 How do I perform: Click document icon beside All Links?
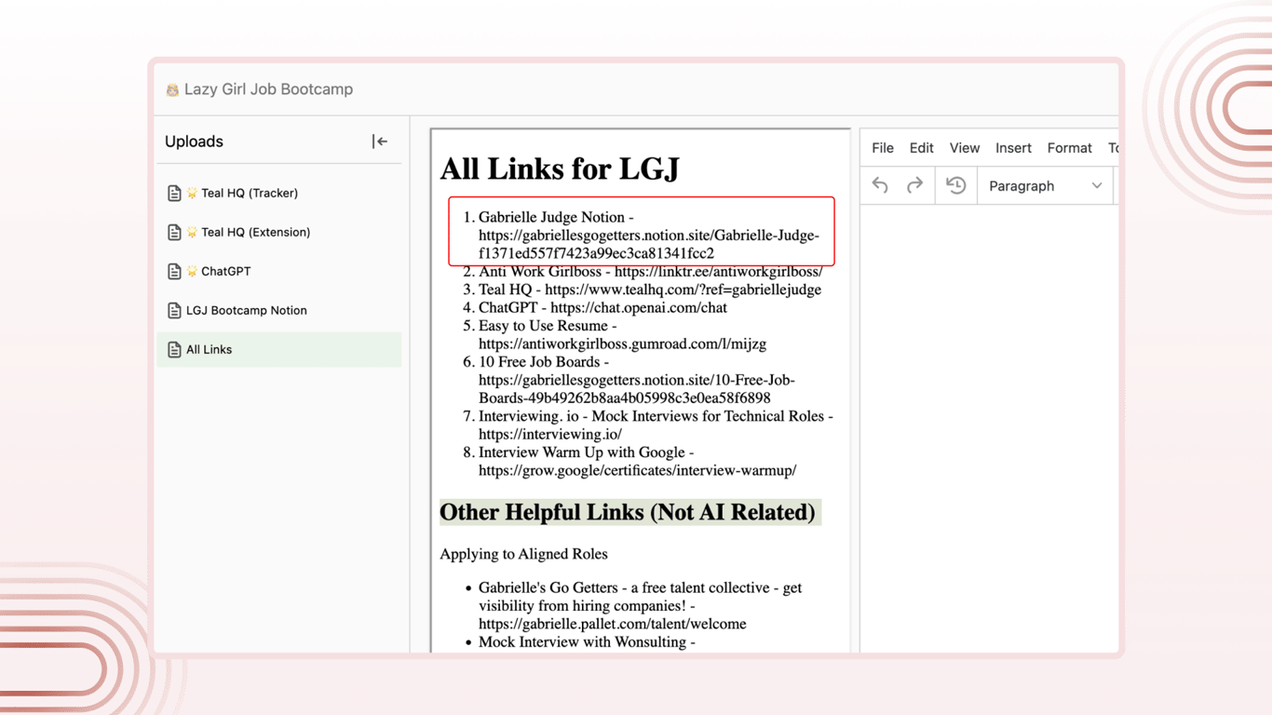pyautogui.click(x=174, y=350)
